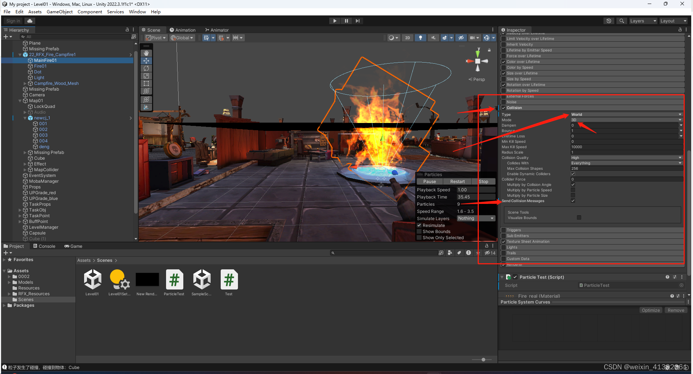The image size is (693, 374).
Task: Click the Play button
Action: [335, 21]
